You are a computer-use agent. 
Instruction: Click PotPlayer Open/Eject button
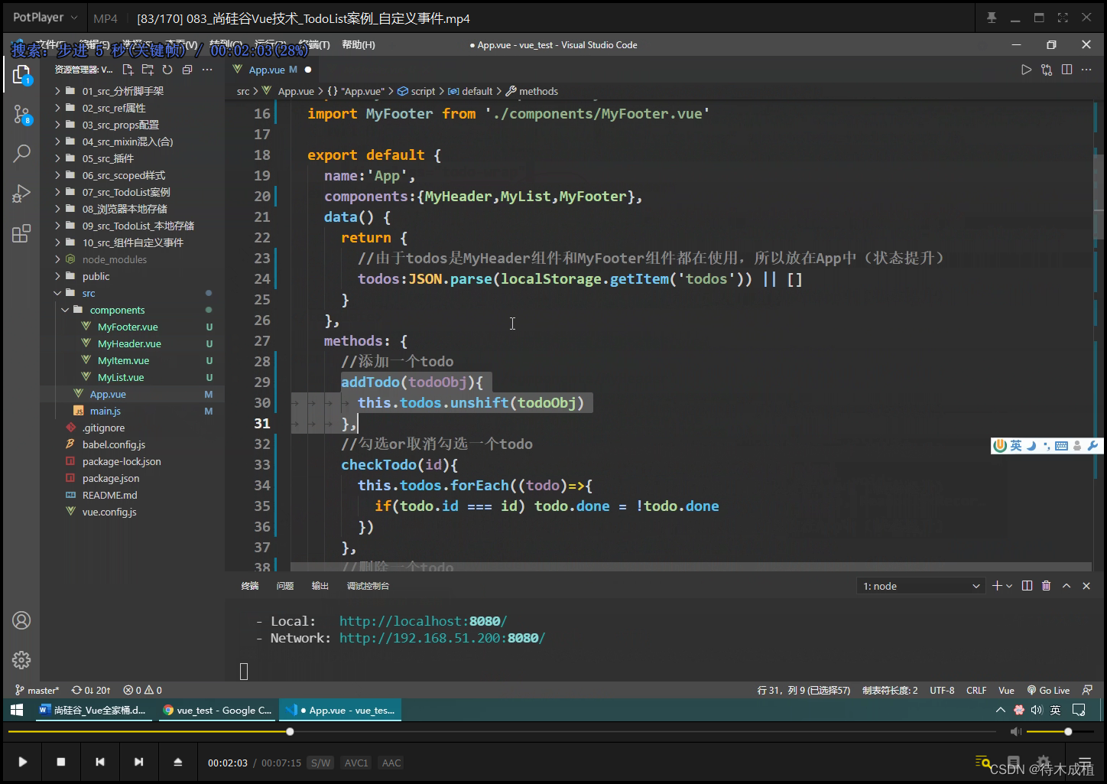tap(177, 762)
